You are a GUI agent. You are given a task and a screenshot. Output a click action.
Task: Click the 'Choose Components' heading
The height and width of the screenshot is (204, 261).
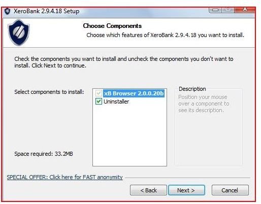[x=112, y=26]
